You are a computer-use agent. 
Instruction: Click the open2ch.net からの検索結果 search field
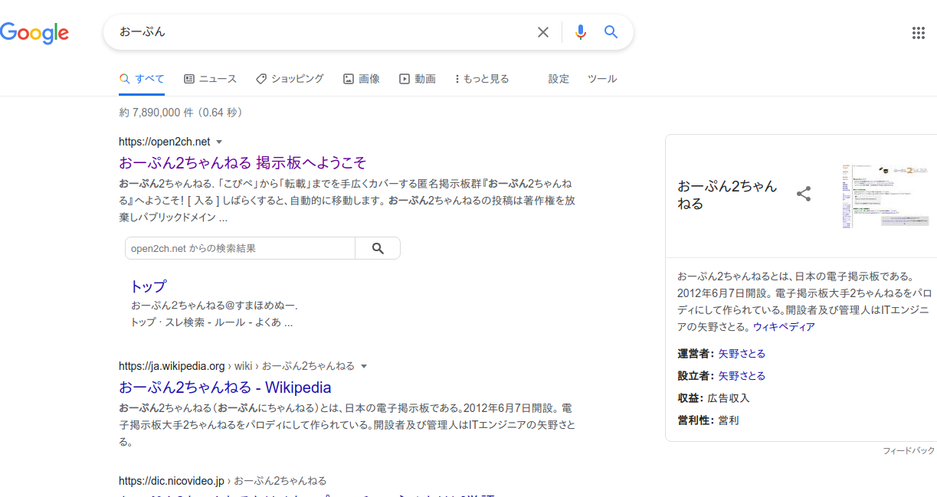240,248
